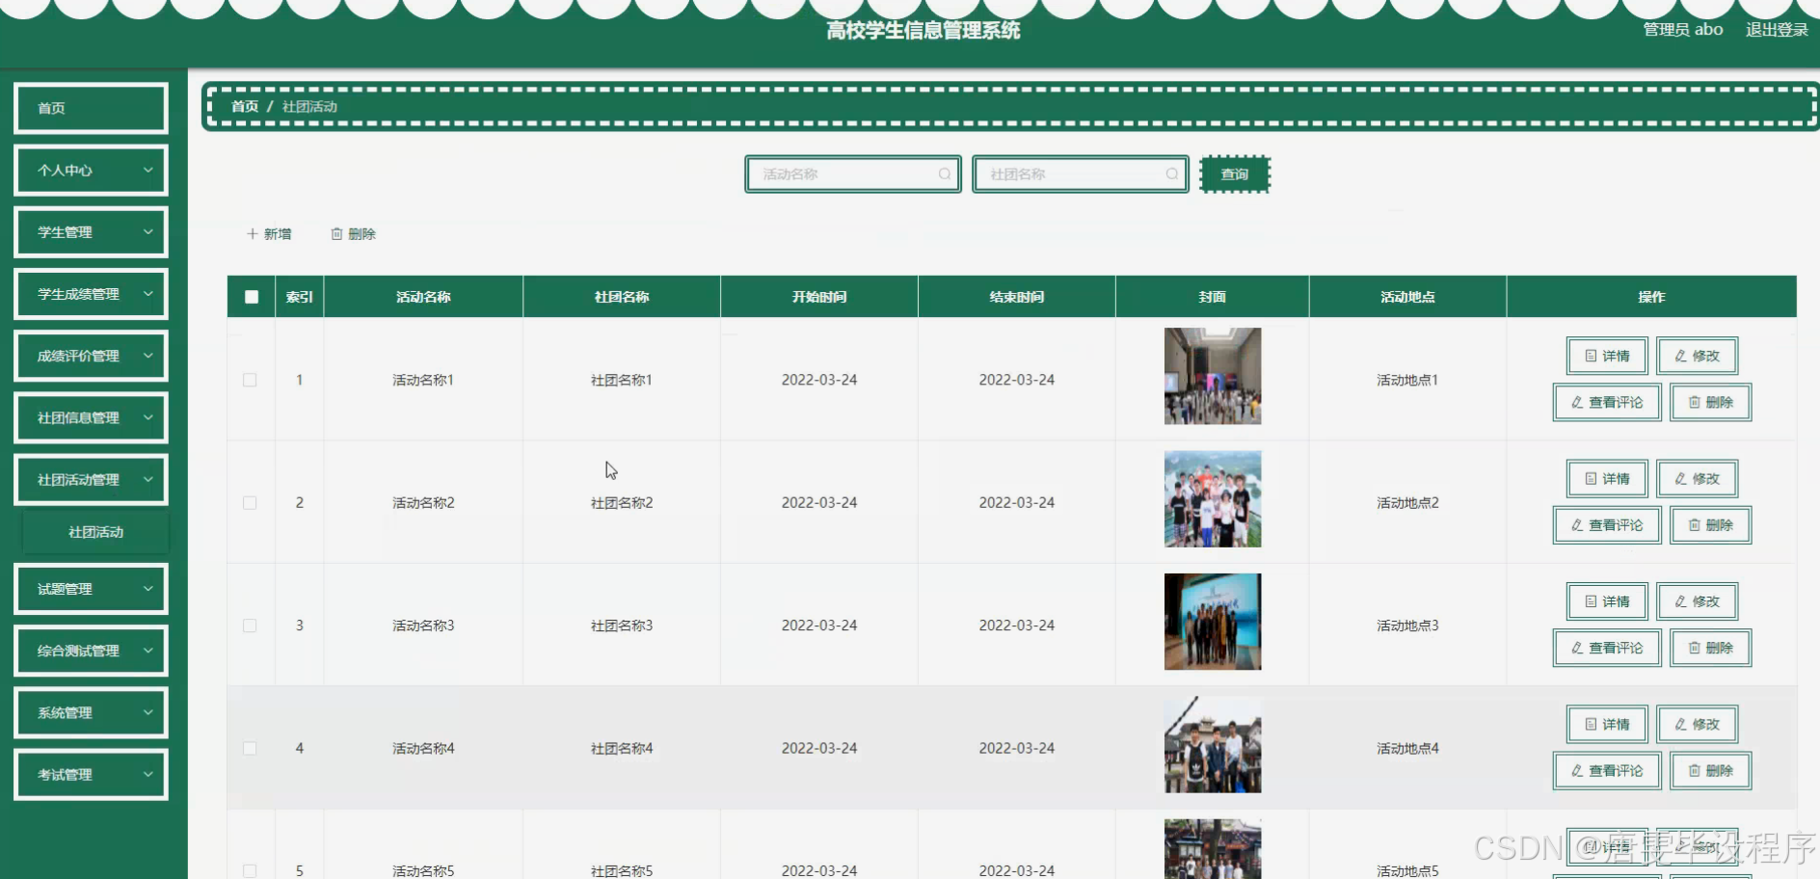1820x879 pixels.
Task: Check the checkbox for row 1
Action: tap(250, 380)
